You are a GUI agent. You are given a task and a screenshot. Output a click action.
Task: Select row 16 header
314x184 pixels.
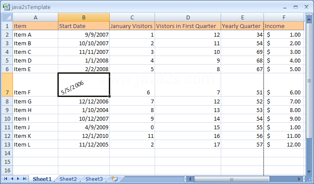point(7,170)
